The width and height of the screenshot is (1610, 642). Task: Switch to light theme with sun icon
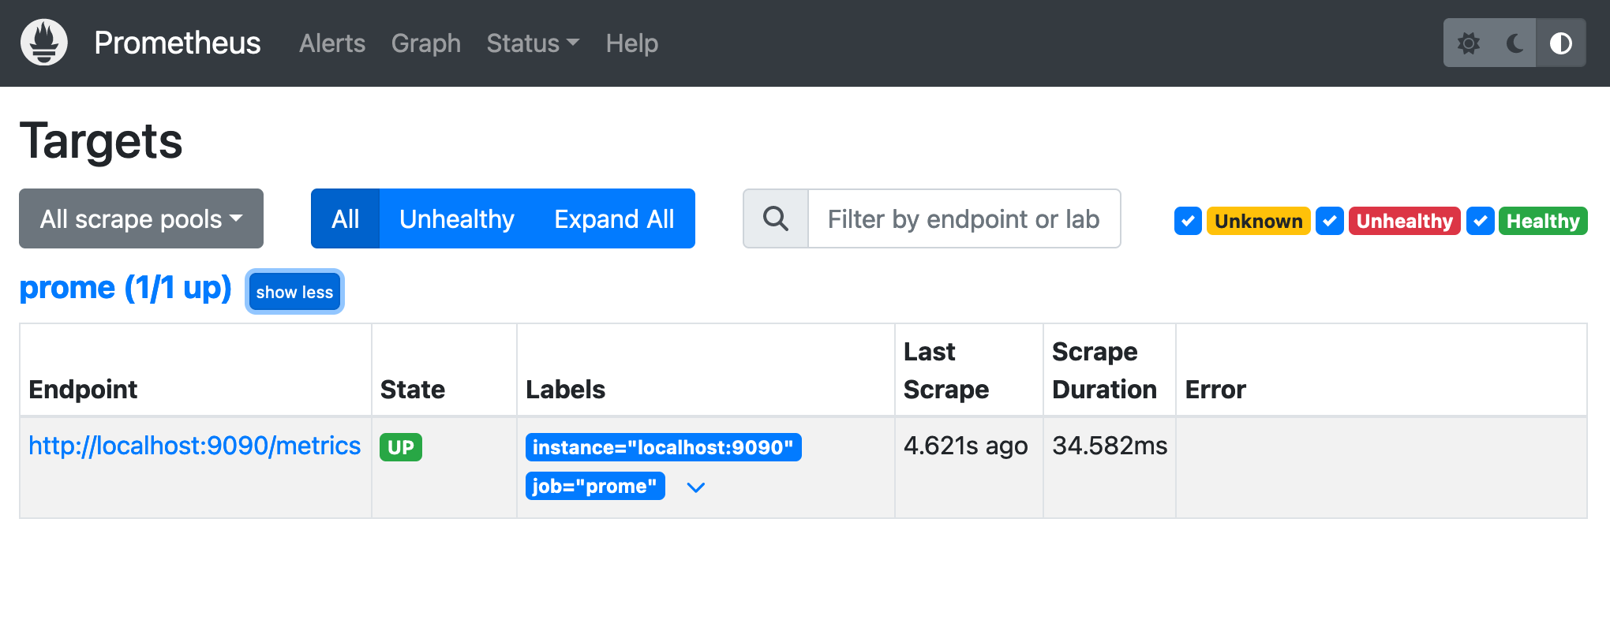coord(1468,43)
